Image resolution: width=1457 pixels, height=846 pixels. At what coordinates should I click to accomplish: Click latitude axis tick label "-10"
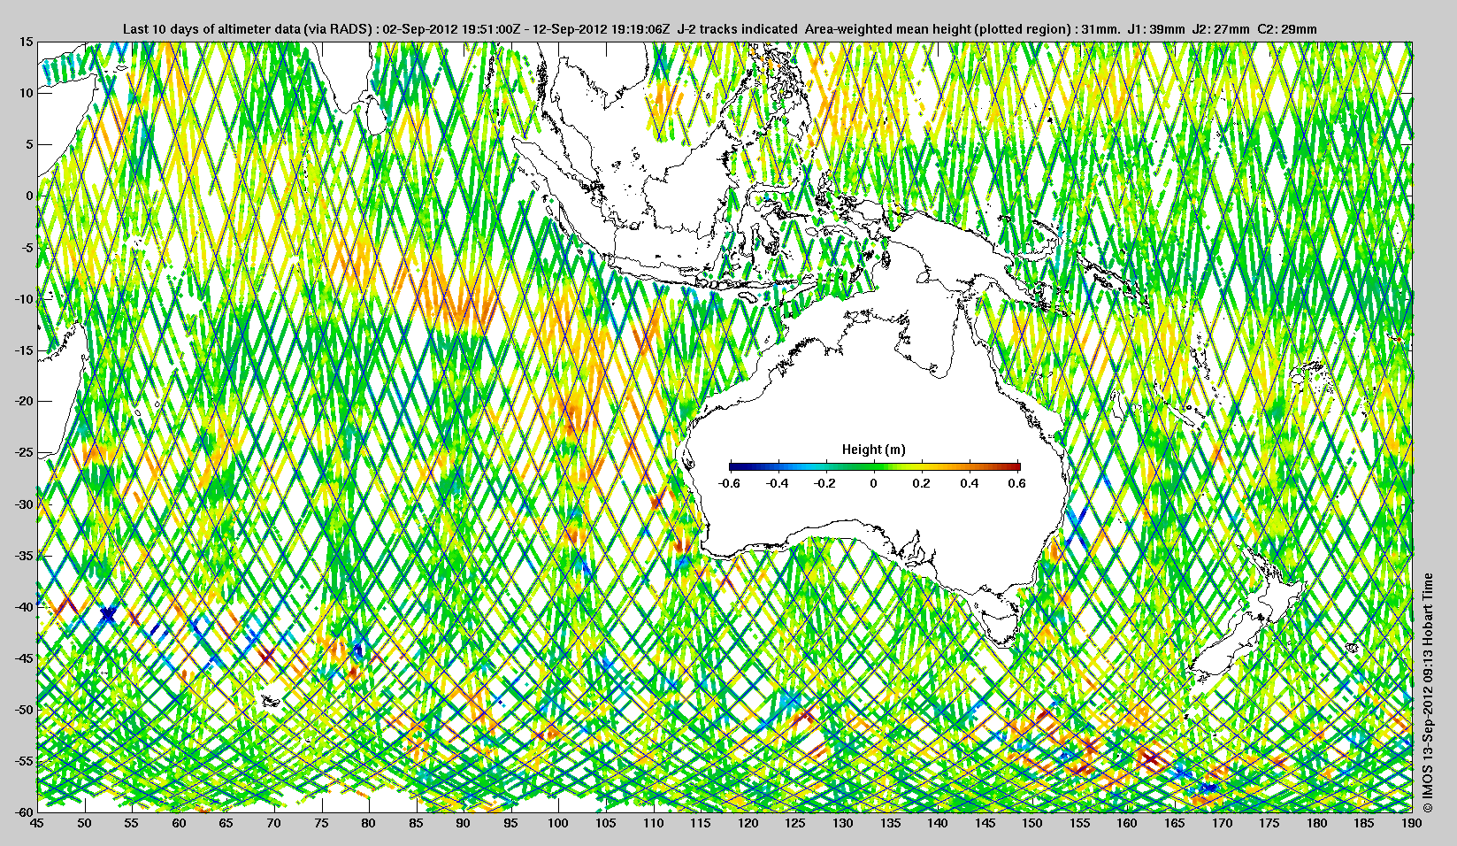24,299
